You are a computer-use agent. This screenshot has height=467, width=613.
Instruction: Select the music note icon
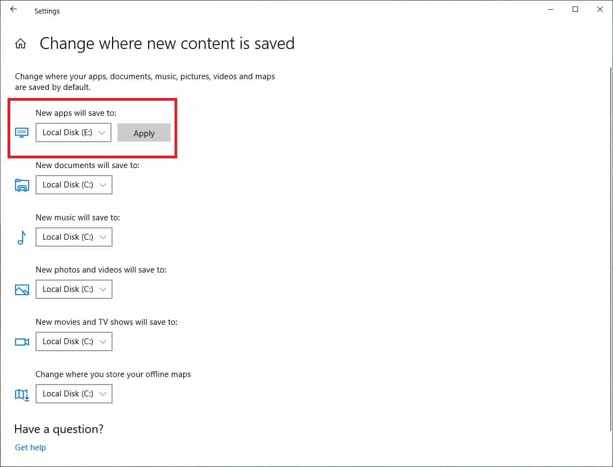point(22,237)
